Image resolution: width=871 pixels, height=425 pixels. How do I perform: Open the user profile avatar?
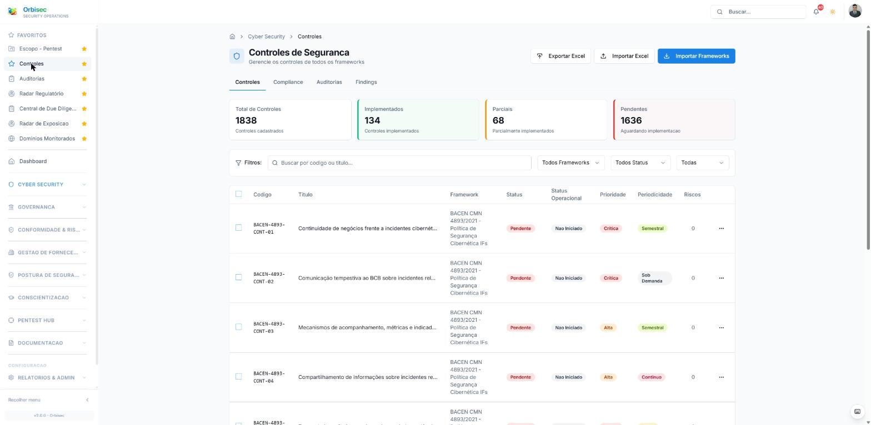point(855,11)
